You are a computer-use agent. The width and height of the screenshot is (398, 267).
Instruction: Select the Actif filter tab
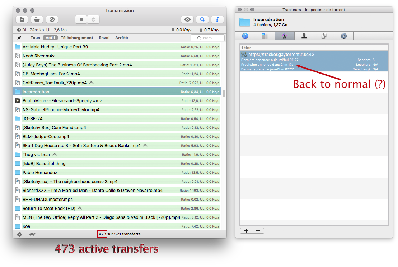coord(51,38)
